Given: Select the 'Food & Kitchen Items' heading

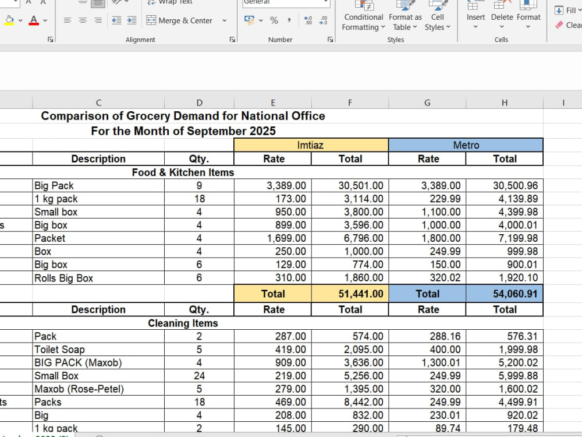Looking at the screenshot, I should [183, 172].
